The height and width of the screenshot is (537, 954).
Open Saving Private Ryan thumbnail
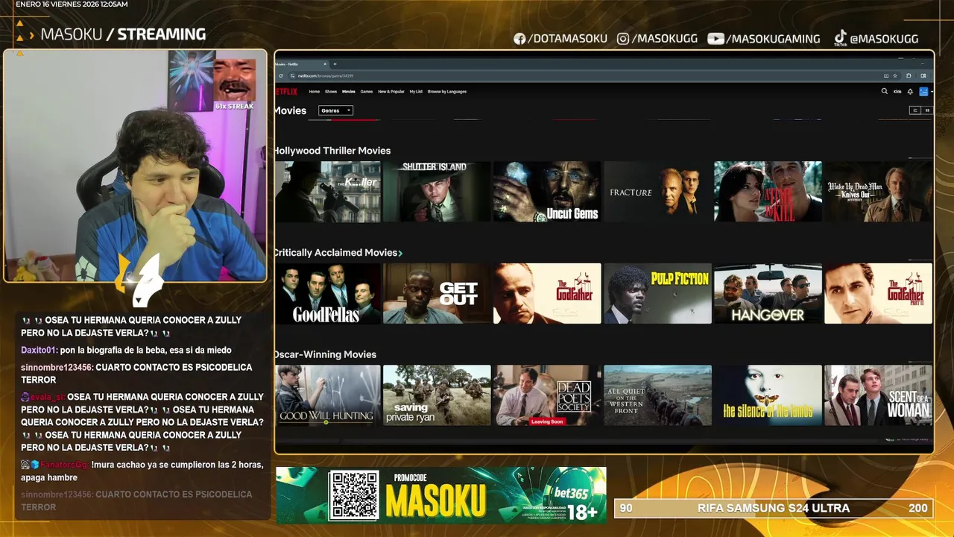point(437,395)
